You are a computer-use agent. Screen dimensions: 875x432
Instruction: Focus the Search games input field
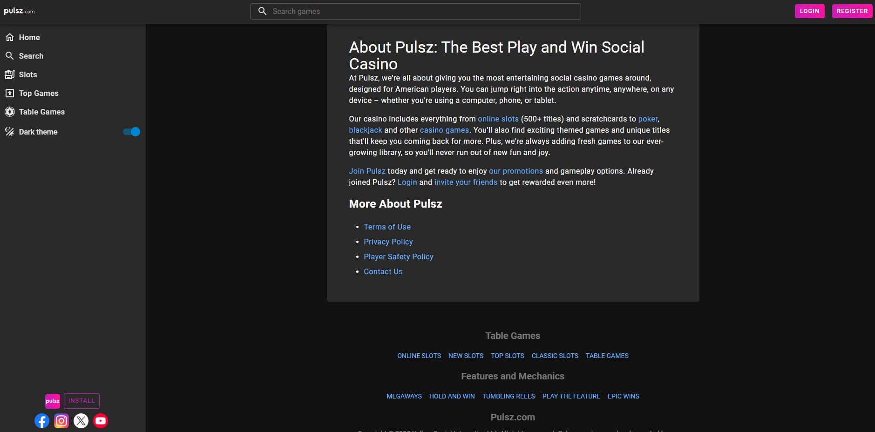415,11
